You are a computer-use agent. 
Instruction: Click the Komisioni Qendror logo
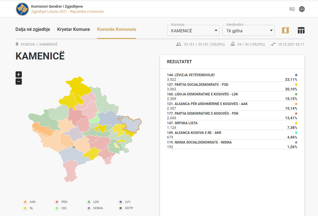coord(22,9)
